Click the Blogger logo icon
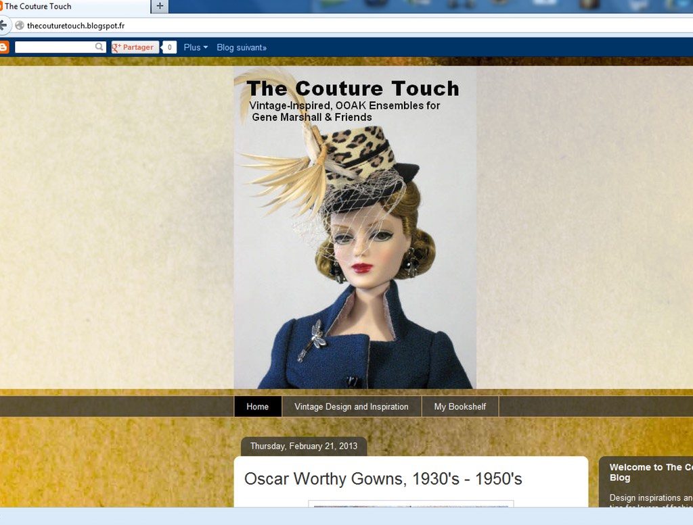Screen dimensions: 693x525 [3, 47]
